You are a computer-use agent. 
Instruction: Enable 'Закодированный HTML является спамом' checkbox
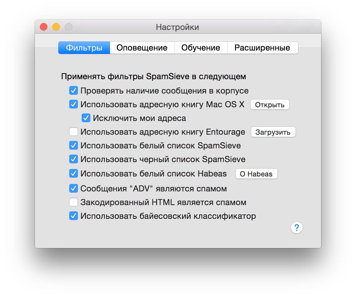click(73, 202)
